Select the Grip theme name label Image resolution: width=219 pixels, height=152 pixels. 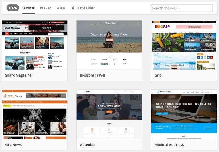click(x=158, y=75)
